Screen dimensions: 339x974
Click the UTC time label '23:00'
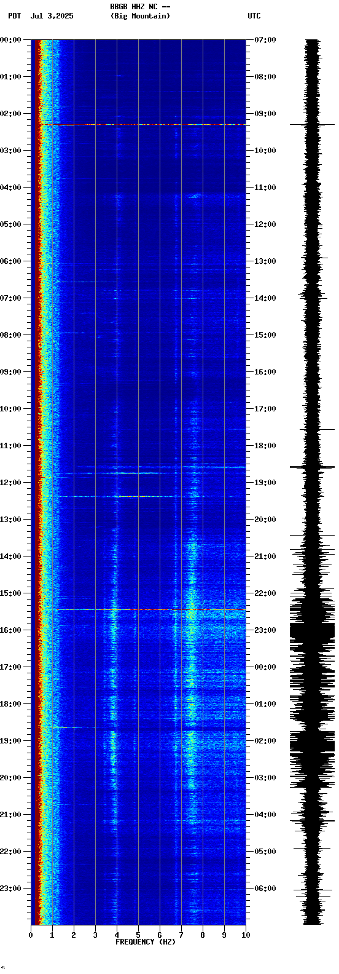(x=265, y=630)
